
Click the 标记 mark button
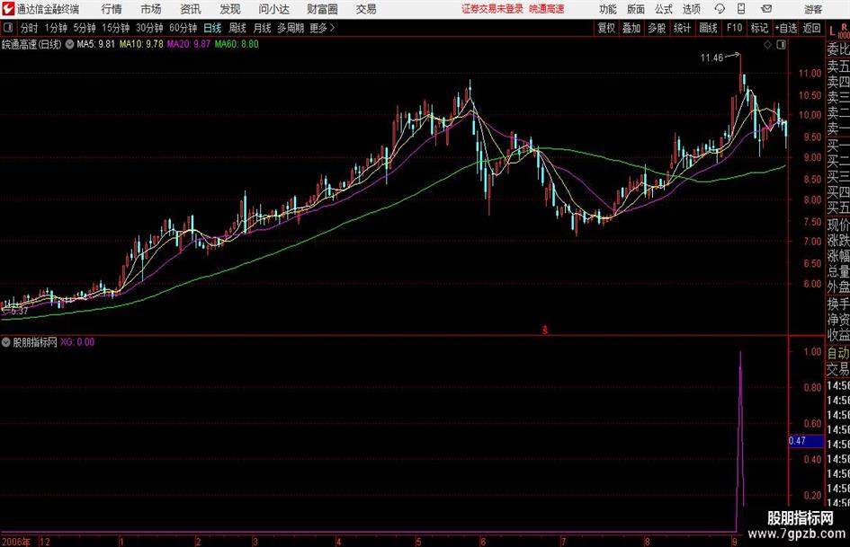click(759, 28)
